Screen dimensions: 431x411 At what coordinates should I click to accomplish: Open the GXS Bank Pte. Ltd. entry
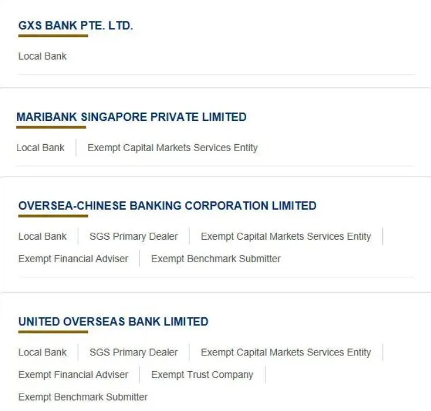click(x=76, y=26)
